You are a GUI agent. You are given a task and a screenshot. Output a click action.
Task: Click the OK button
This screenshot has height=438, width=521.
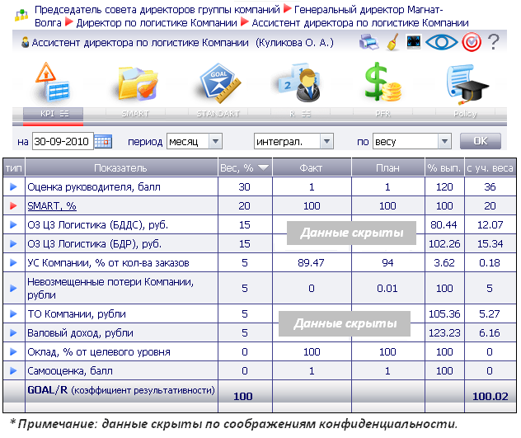[481, 141]
